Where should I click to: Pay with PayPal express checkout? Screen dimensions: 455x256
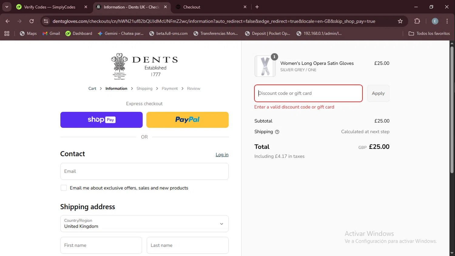187,120
